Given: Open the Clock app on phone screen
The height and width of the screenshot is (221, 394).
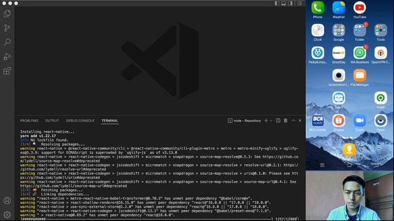Looking at the screenshot, I should click(x=318, y=33).
